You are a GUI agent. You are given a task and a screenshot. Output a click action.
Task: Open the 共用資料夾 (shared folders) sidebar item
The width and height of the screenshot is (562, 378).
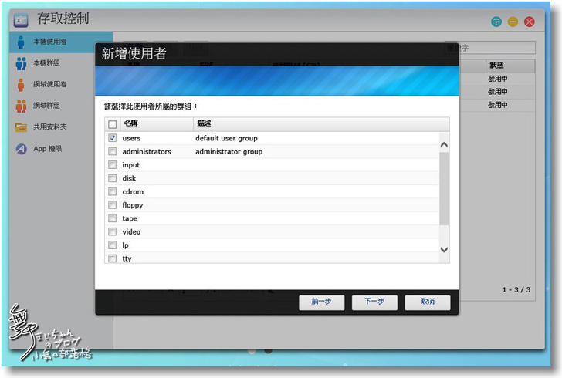61,127
